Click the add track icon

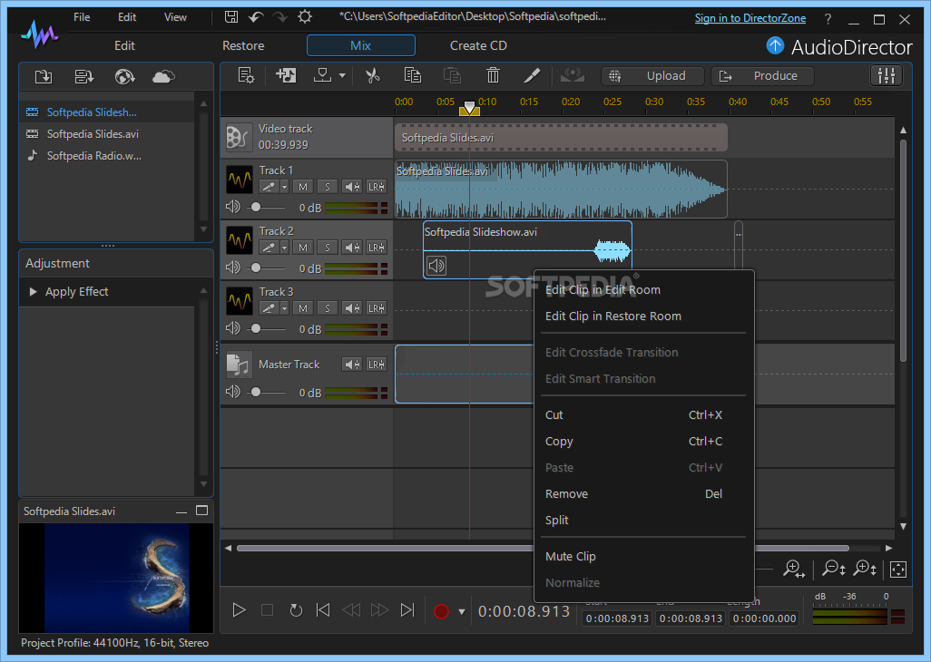[286, 75]
